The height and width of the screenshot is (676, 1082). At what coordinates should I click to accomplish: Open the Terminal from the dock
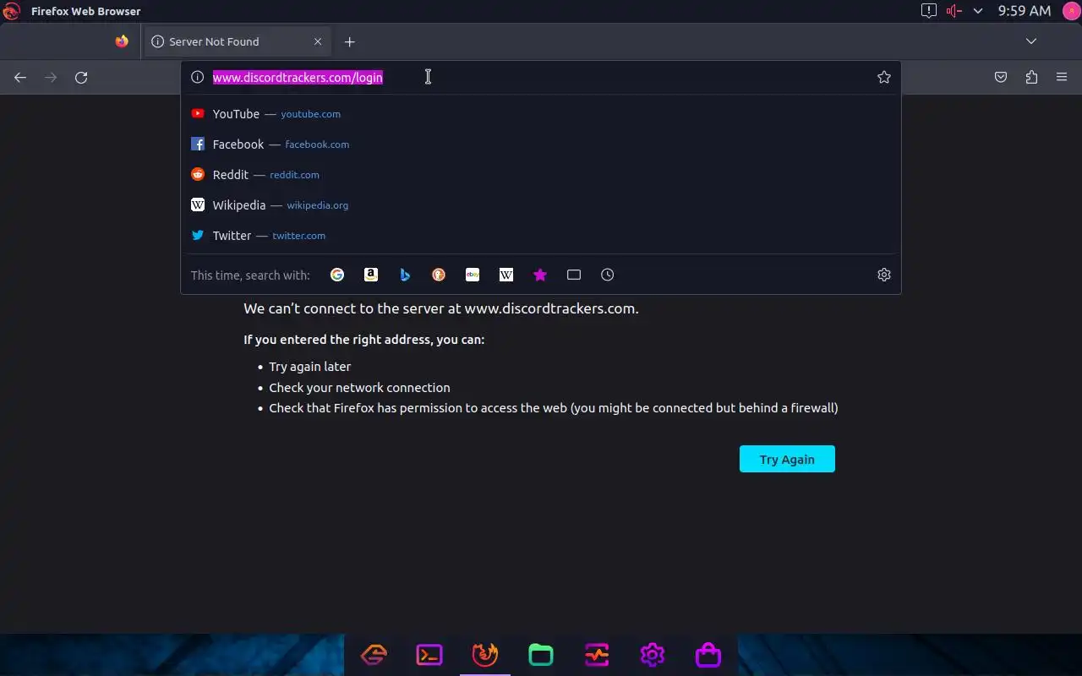tap(429, 655)
